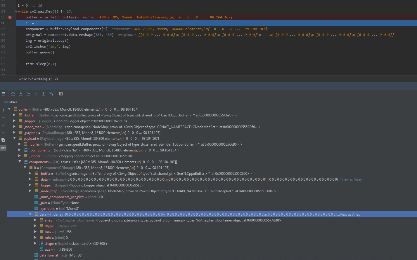This screenshot has width=417, height=260.
Task: Open View as Array for the _data ndarray
Action: pyautogui.click(x=351, y=179)
